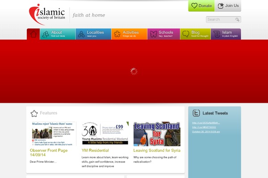Viewport: 268px width, 178px height.
Task: Open the Localities menu tab
Action: 93,34
